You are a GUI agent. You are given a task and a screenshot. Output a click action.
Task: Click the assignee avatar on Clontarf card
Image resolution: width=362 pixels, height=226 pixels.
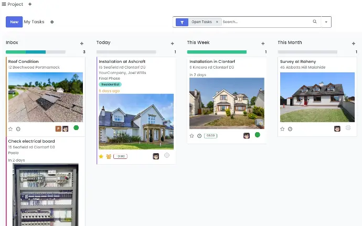pos(247,136)
